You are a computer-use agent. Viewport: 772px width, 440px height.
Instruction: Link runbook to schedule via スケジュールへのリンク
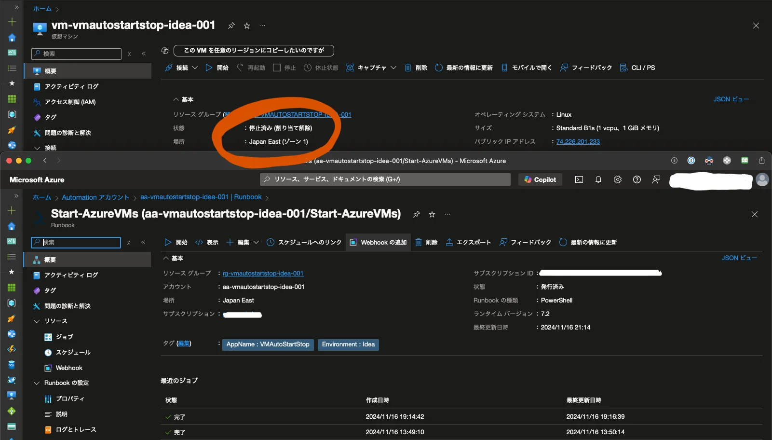pos(304,242)
